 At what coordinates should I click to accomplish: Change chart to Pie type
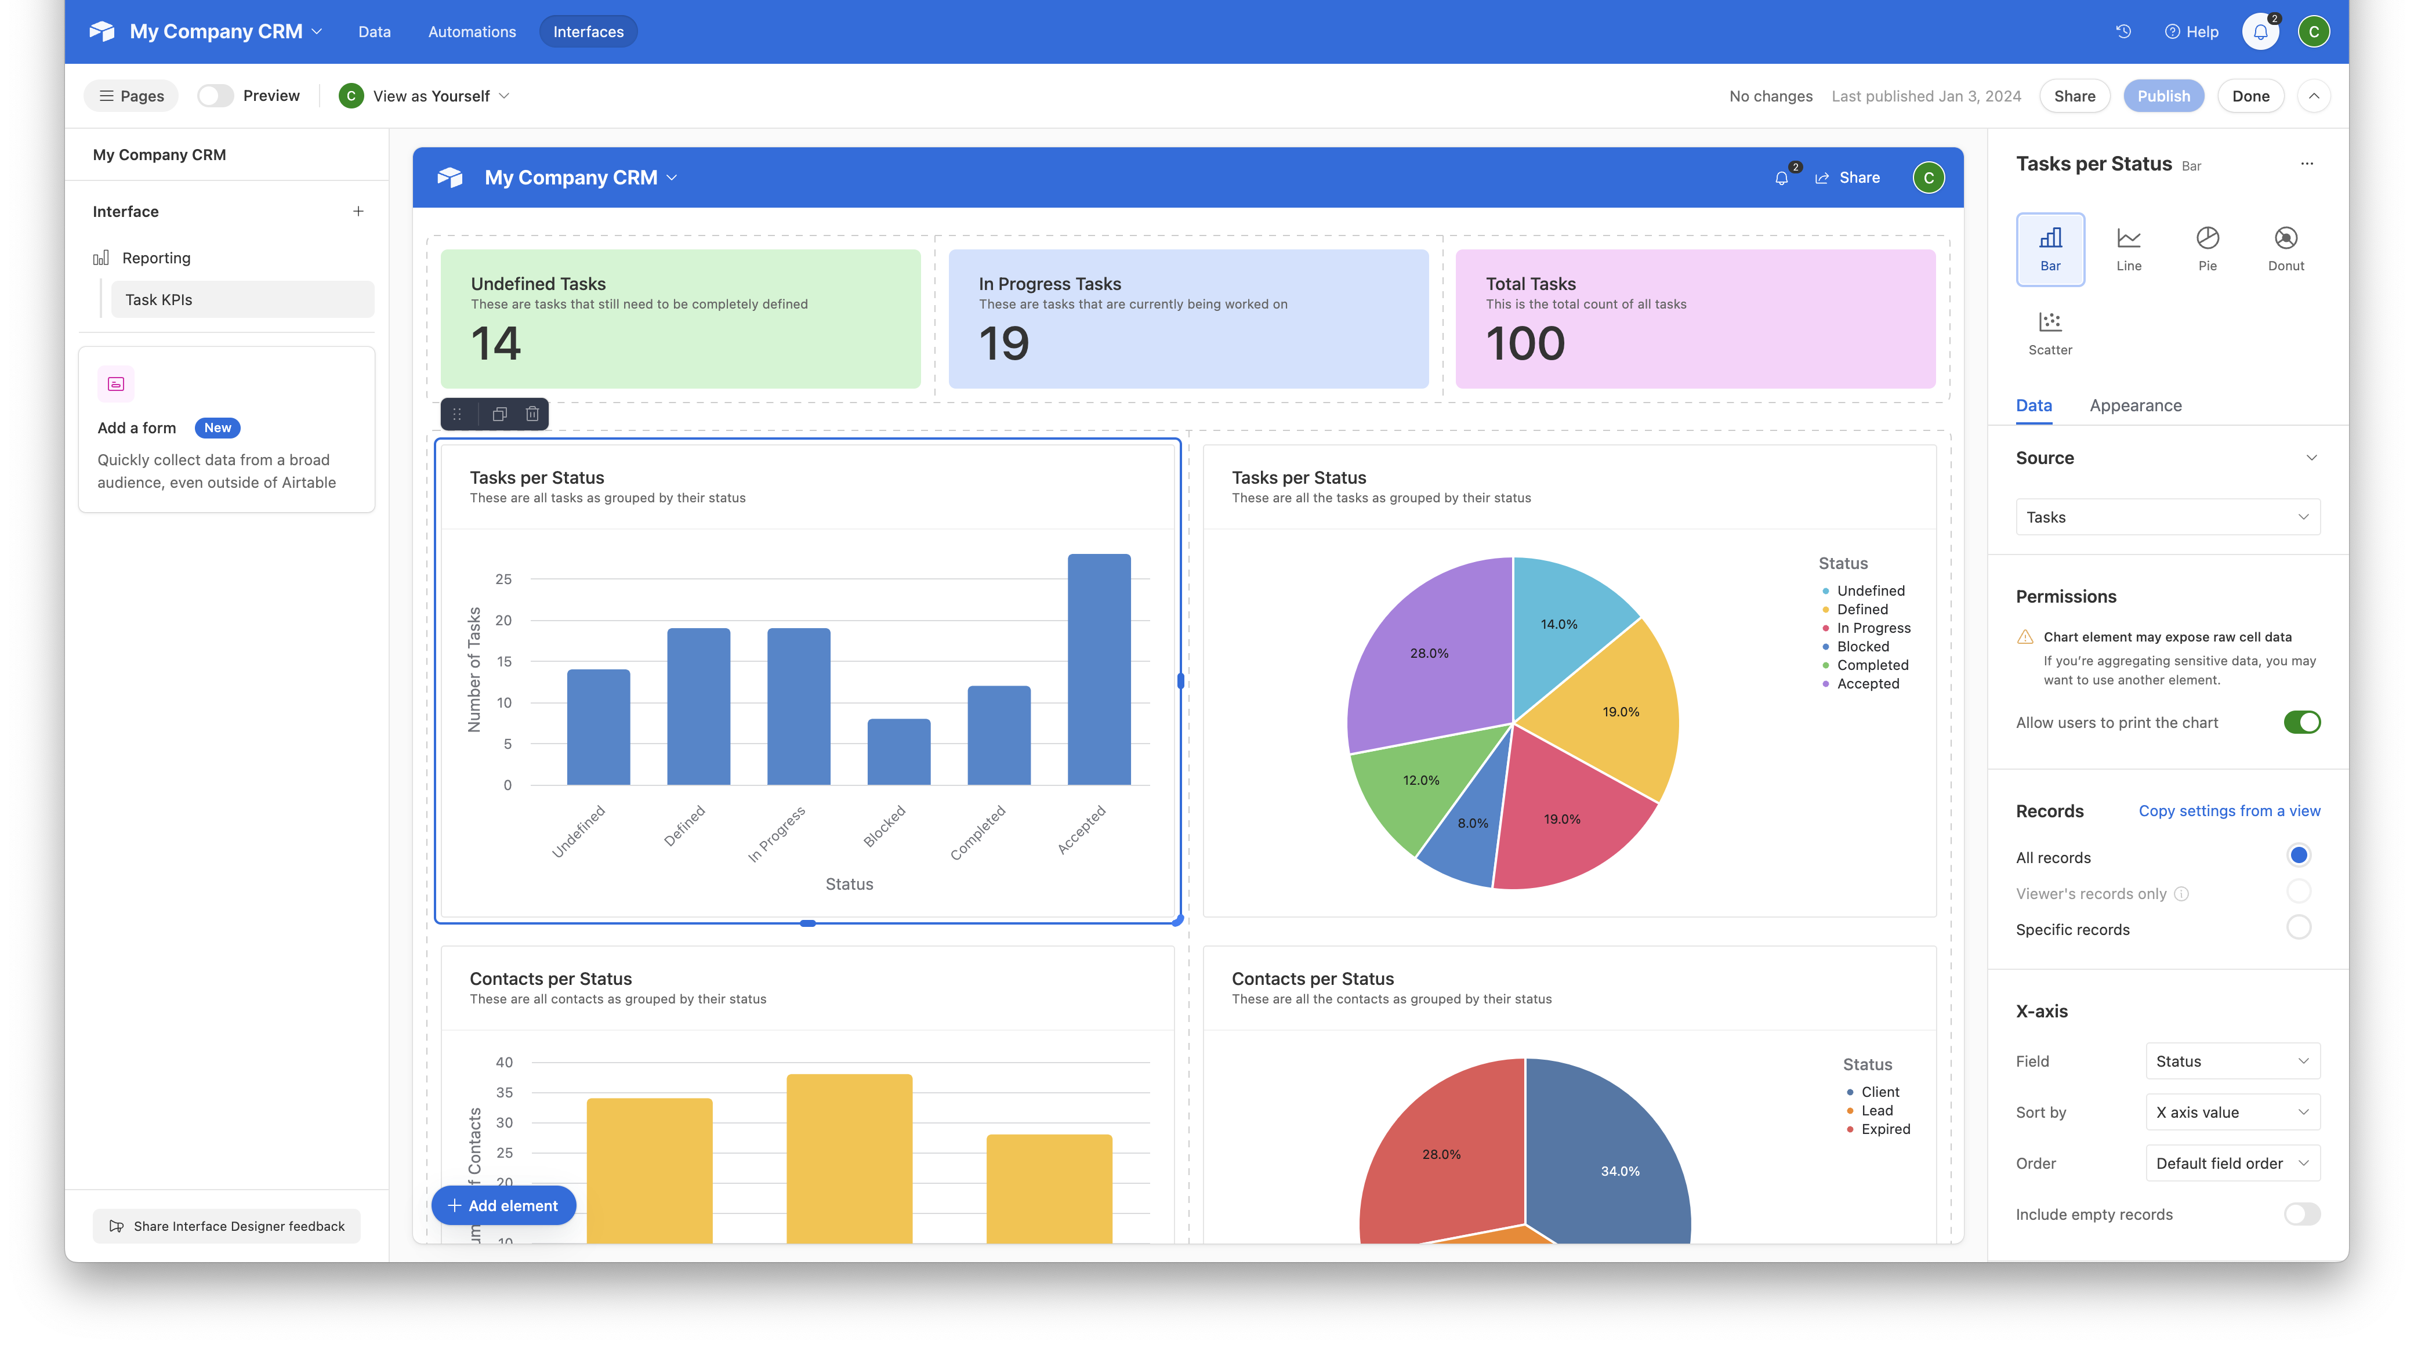[2208, 248]
